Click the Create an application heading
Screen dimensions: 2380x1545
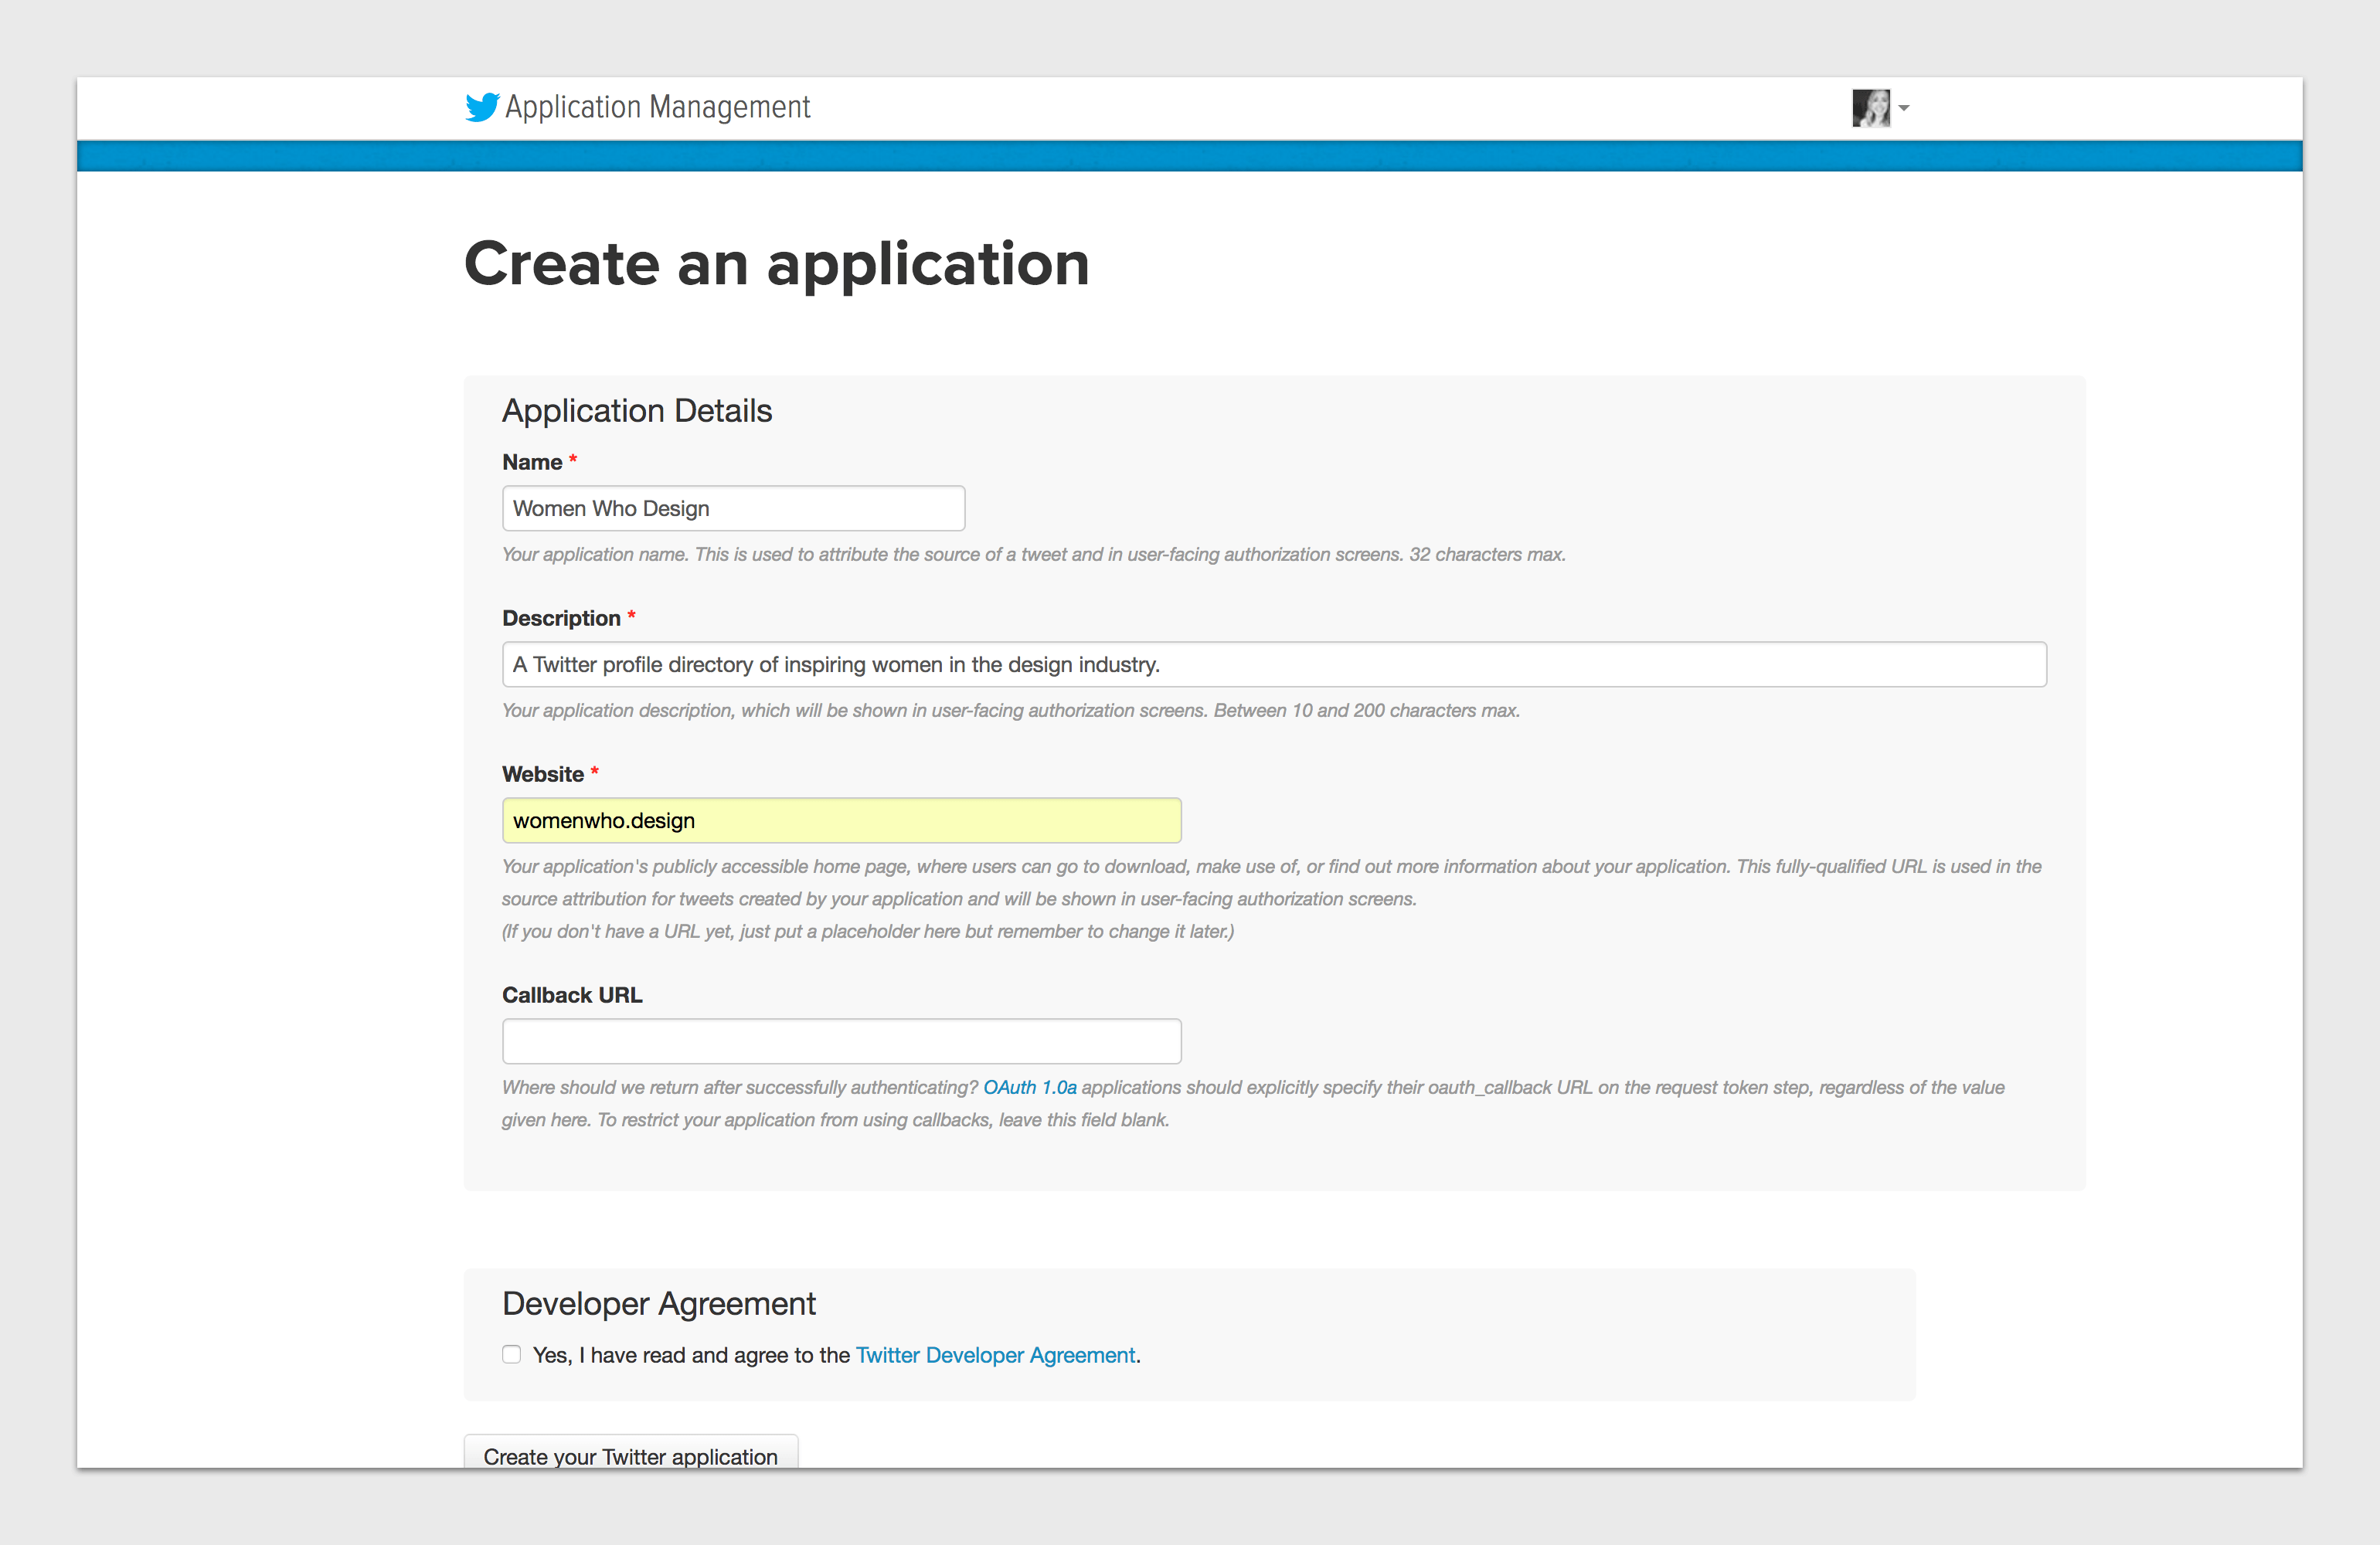776,265
